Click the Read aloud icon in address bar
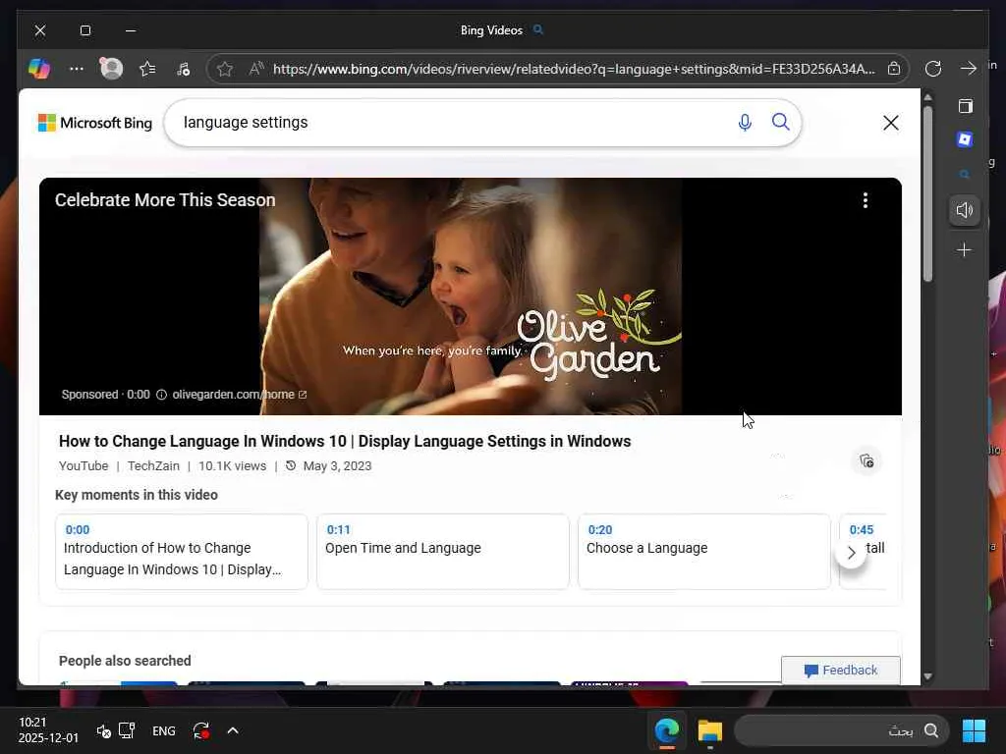This screenshot has width=1006, height=754. [x=256, y=69]
